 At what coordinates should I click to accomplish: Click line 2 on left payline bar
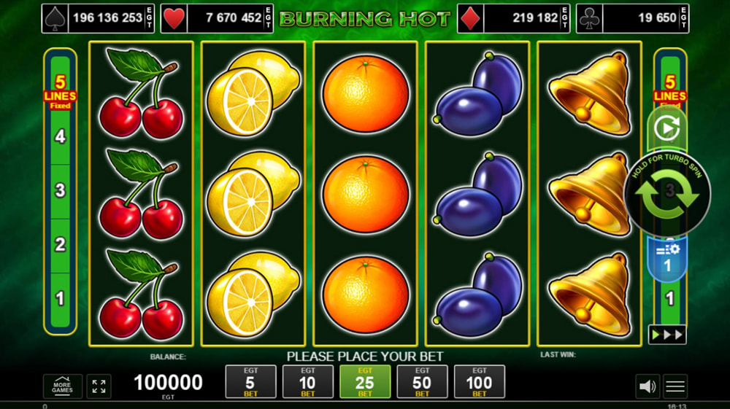[60, 244]
